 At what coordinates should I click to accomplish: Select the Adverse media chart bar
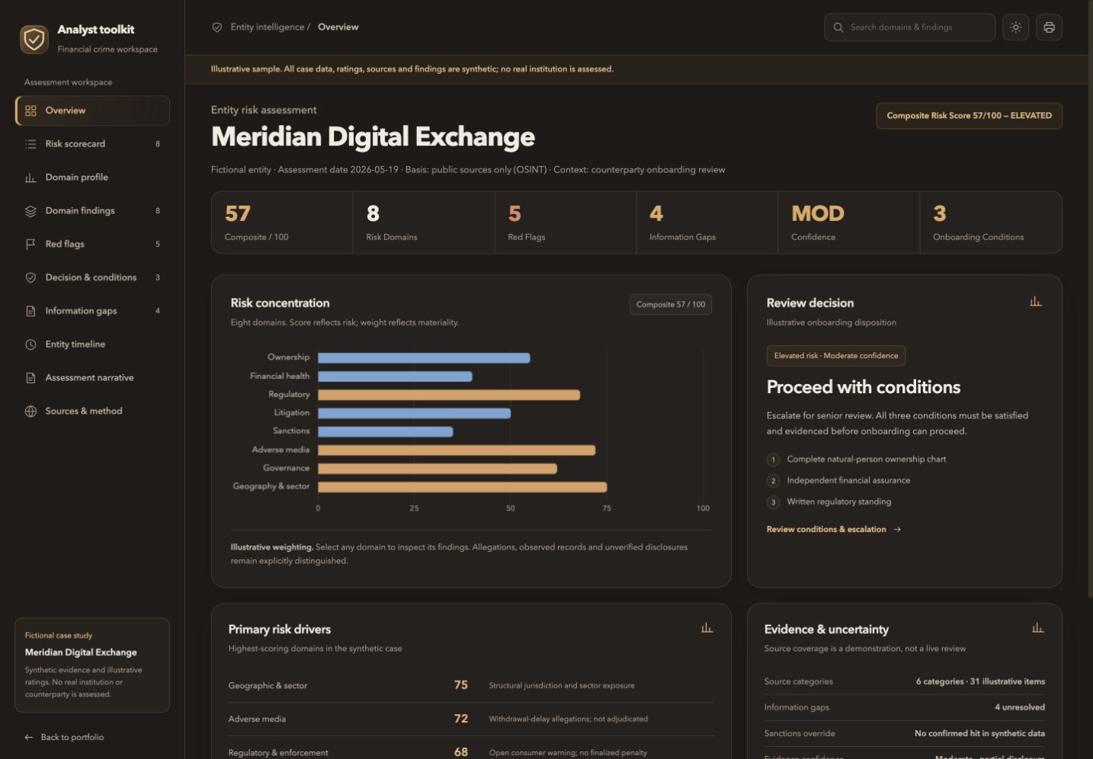457,450
